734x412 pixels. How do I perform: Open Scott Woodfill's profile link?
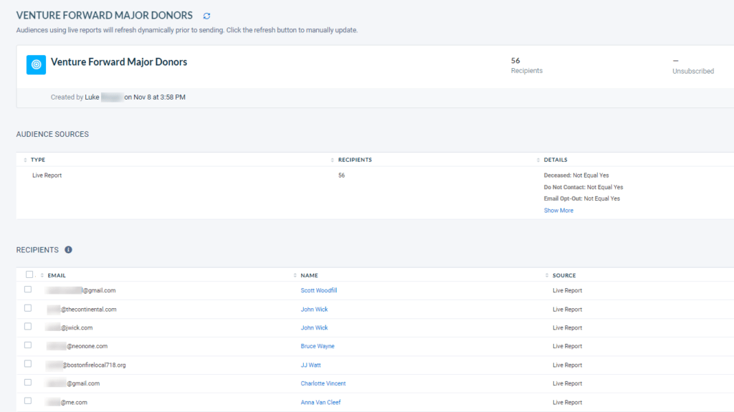point(319,290)
